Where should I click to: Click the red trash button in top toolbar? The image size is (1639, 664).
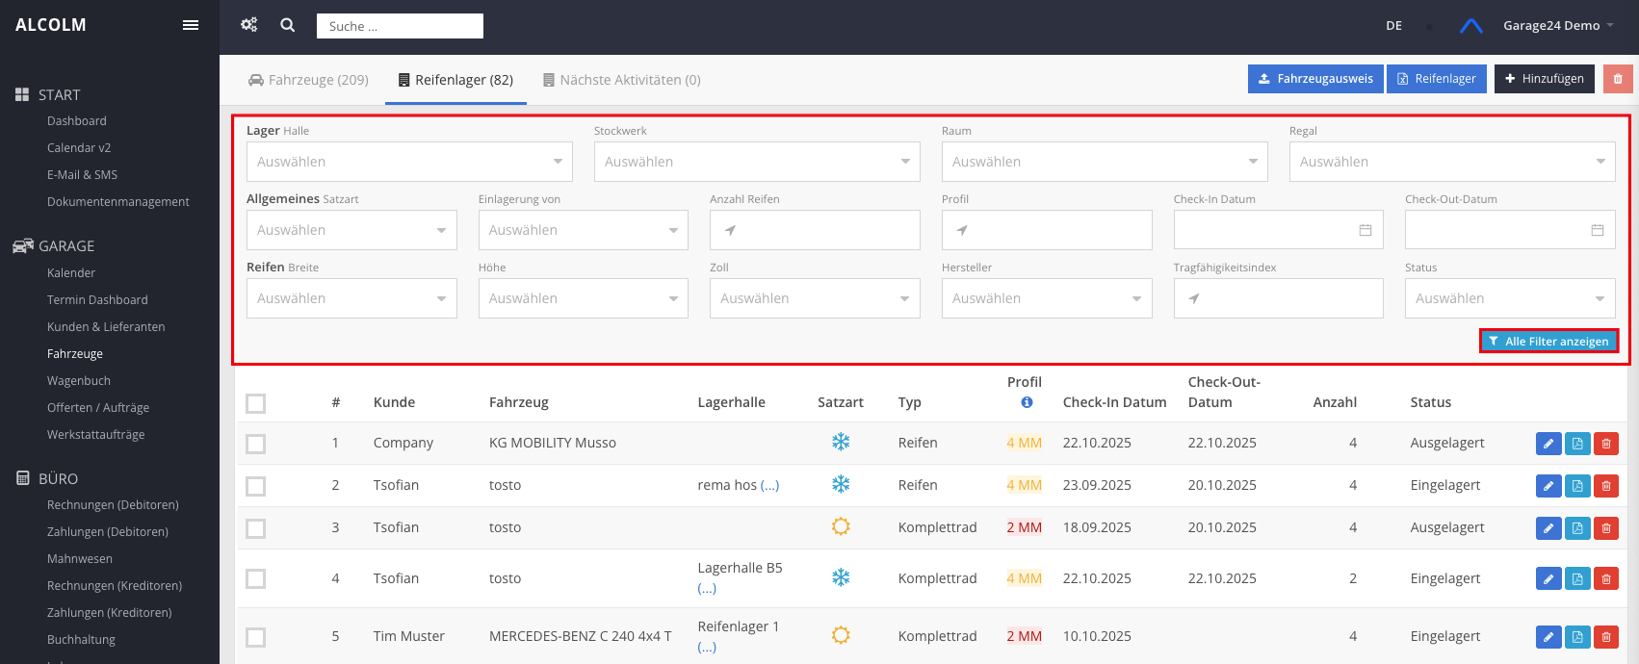point(1618,79)
